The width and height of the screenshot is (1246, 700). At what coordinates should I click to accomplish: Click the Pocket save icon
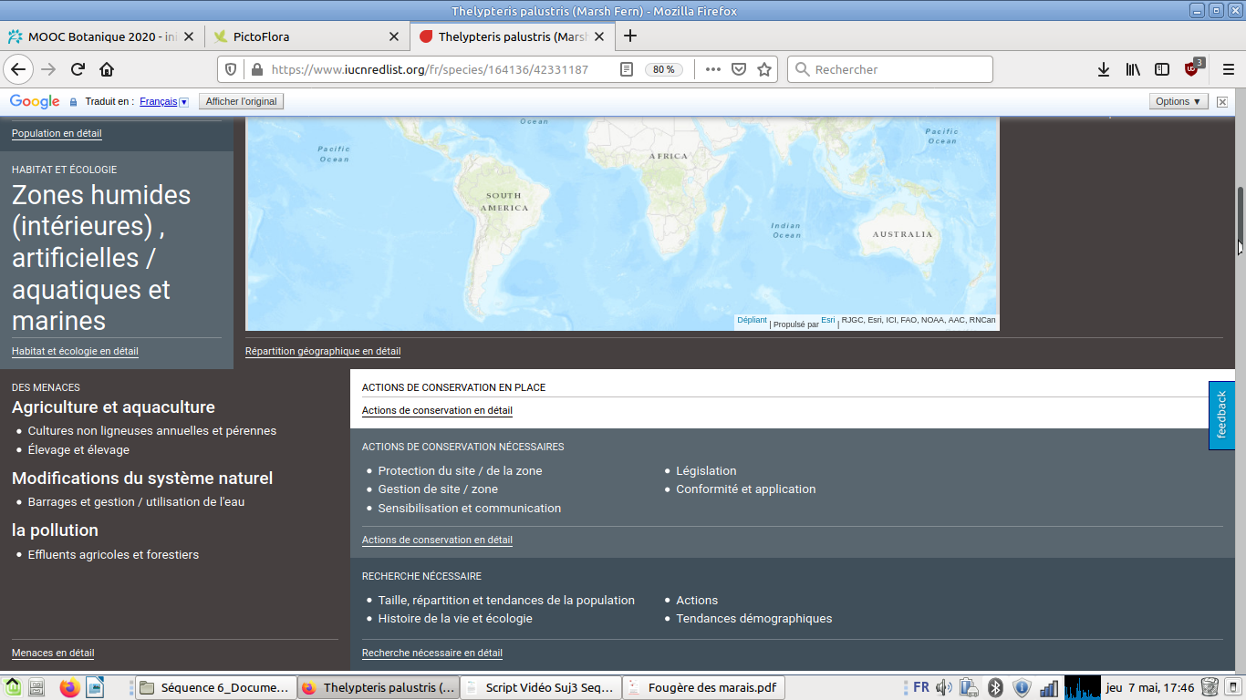(740, 69)
